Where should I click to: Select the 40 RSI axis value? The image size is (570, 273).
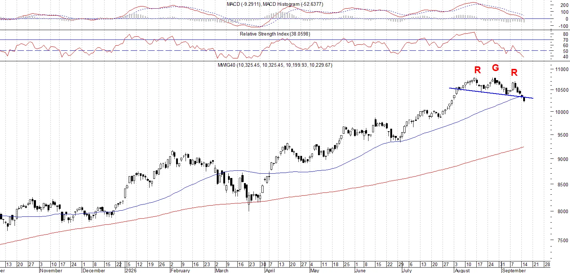coord(566,57)
